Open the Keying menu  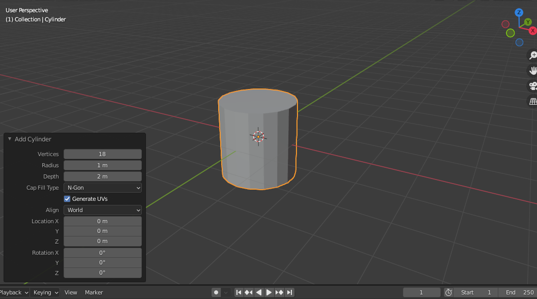[45, 292]
